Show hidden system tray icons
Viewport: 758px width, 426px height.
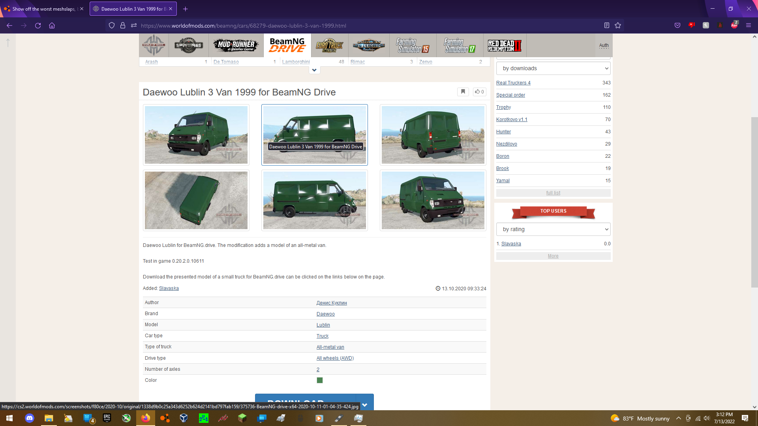tap(678, 419)
